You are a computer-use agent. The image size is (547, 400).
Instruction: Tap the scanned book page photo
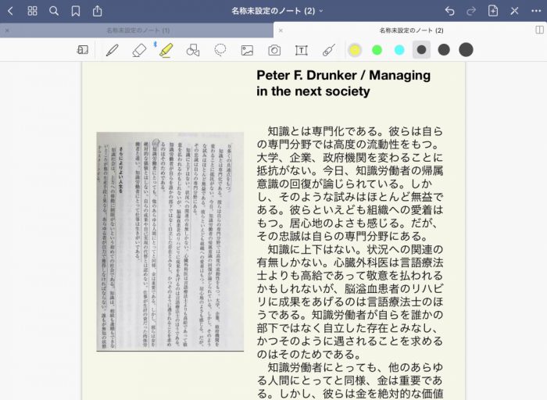pos(170,241)
